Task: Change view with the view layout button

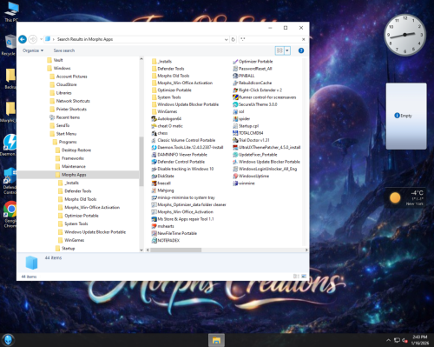Action: click(279, 50)
